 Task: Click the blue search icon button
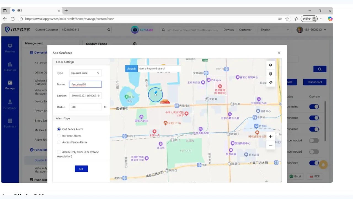[320, 69]
